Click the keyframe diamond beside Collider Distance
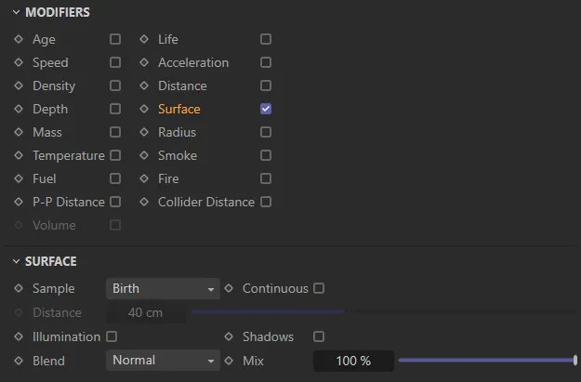The width and height of the screenshot is (581, 382). 144,202
